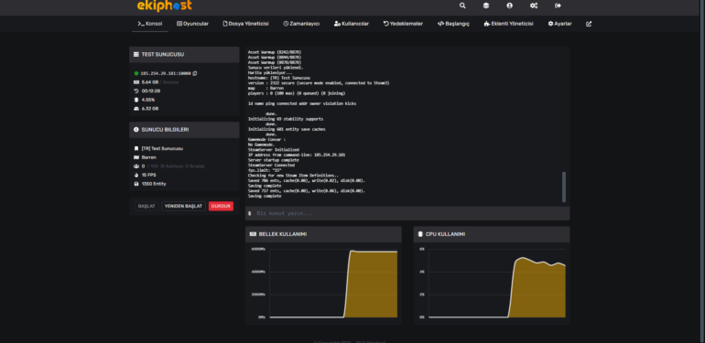Click the TEST SUNUCUSU panel title
Screen dimensions: 705x343
pos(163,54)
